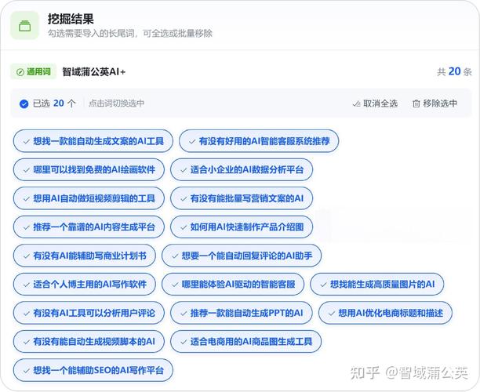
Task: Deselect keyword 适合个人博主用的AI写作软件
Action: [85, 285]
